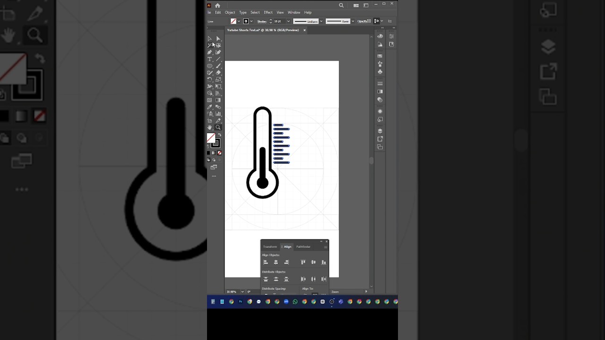Click Vertical Align Top in Align panel
This screenshot has width=605, height=340.
[x=303, y=262]
